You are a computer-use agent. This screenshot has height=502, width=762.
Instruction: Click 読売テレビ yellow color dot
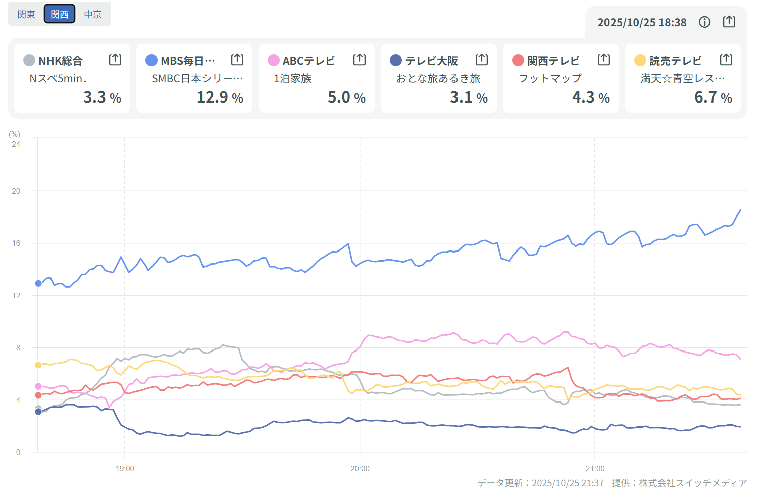(640, 61)
